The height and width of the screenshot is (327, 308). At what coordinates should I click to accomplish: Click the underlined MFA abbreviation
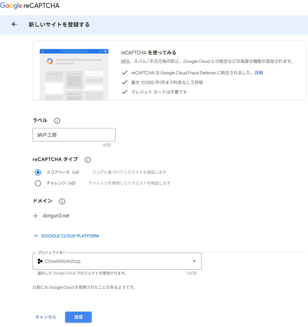coord(125,61)
